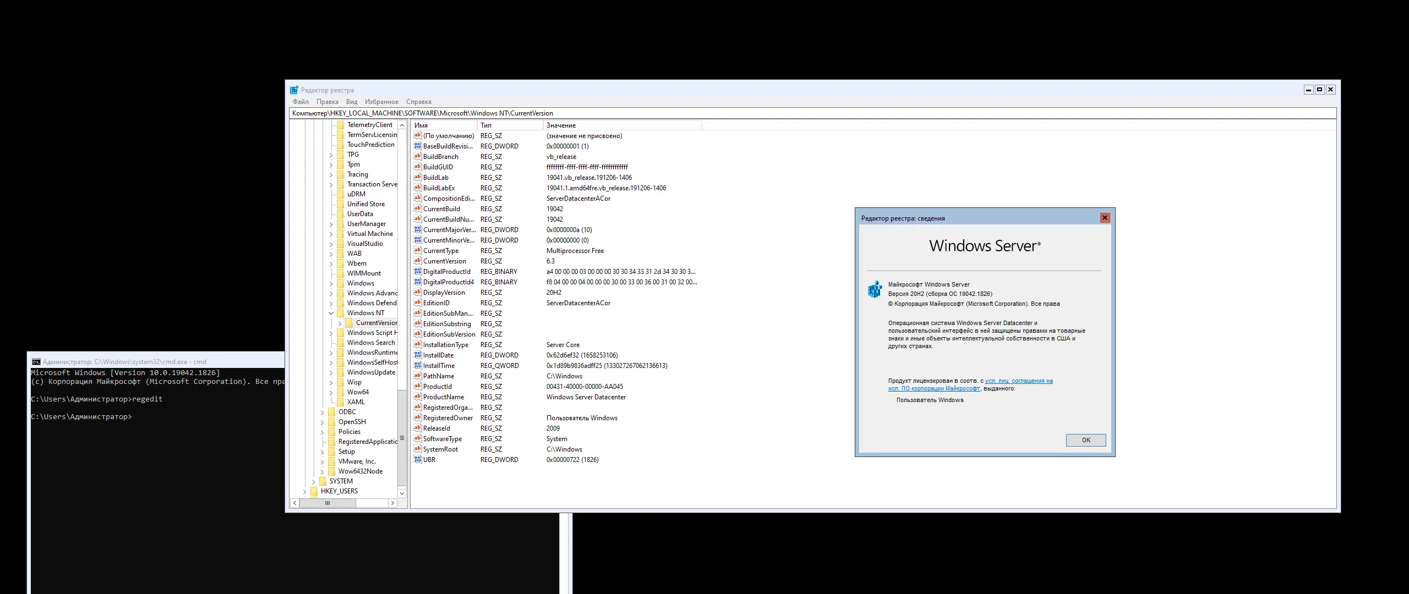Viewport: 1409px width, 594px height.
Task: Select the InstallTime QWORD value icon
Action: coord(417,366)
